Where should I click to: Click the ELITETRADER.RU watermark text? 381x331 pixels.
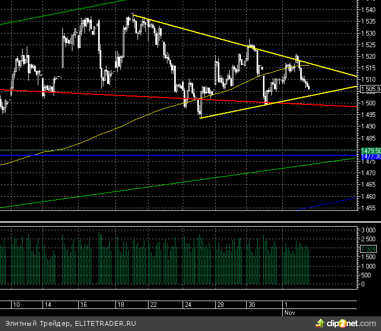coord(105,323)
